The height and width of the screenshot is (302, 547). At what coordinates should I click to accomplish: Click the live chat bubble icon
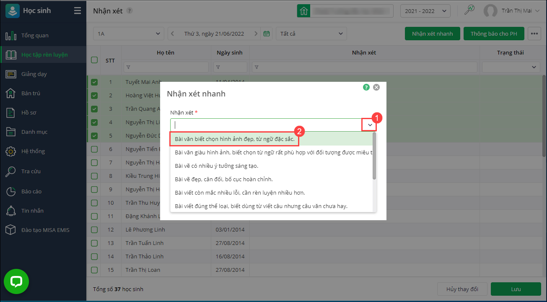16,281
